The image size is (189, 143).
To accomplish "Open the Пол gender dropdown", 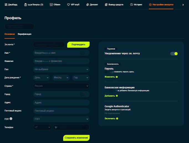I will coord(61,69).
